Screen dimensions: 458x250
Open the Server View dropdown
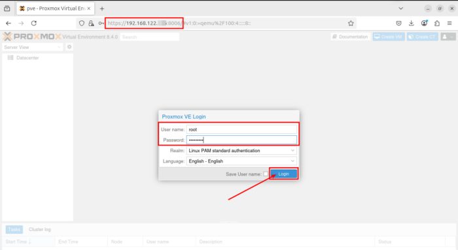(33, 47)
